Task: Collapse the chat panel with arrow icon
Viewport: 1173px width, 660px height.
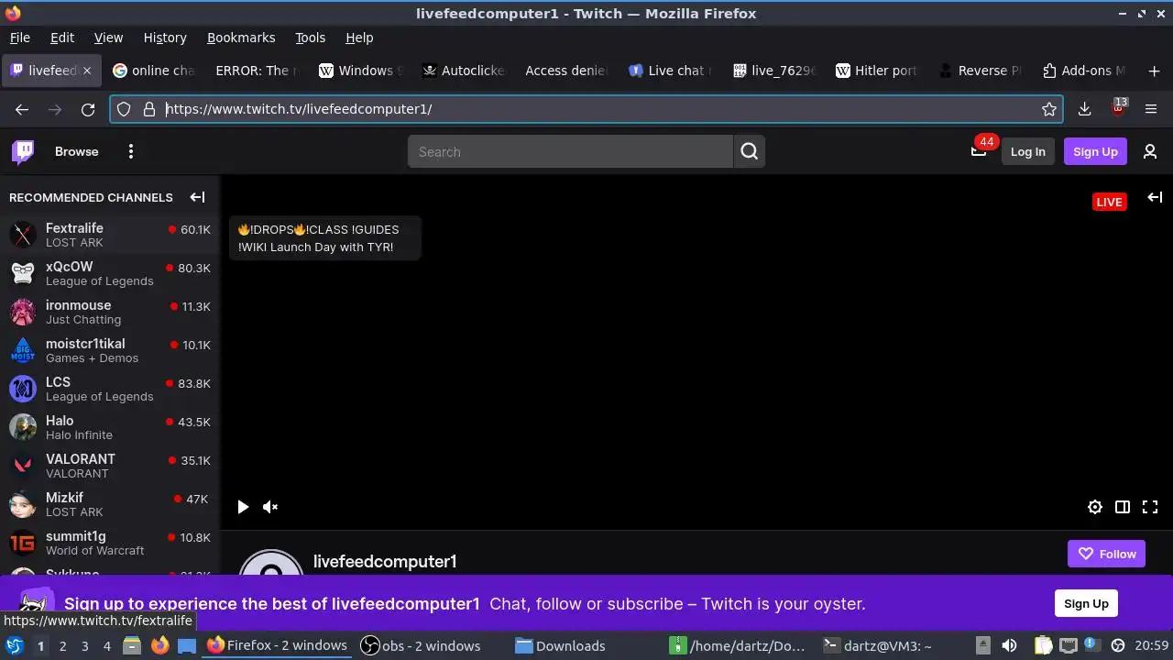Action: tap(1155, 198)
